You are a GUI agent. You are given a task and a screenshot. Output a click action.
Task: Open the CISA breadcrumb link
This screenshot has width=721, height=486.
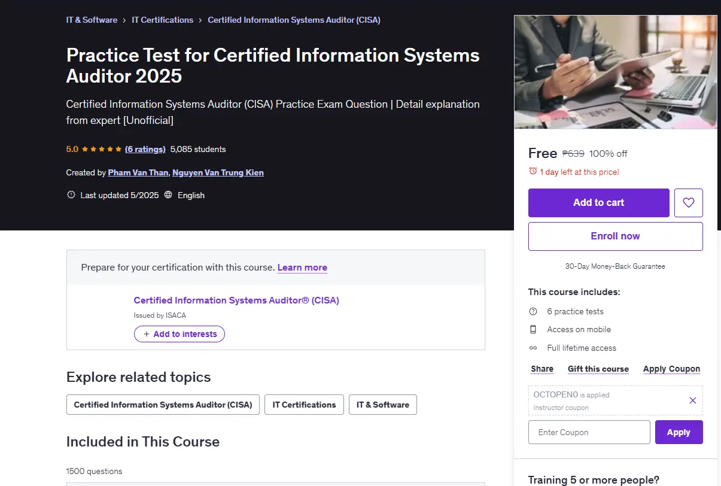[x=294, y=20]
